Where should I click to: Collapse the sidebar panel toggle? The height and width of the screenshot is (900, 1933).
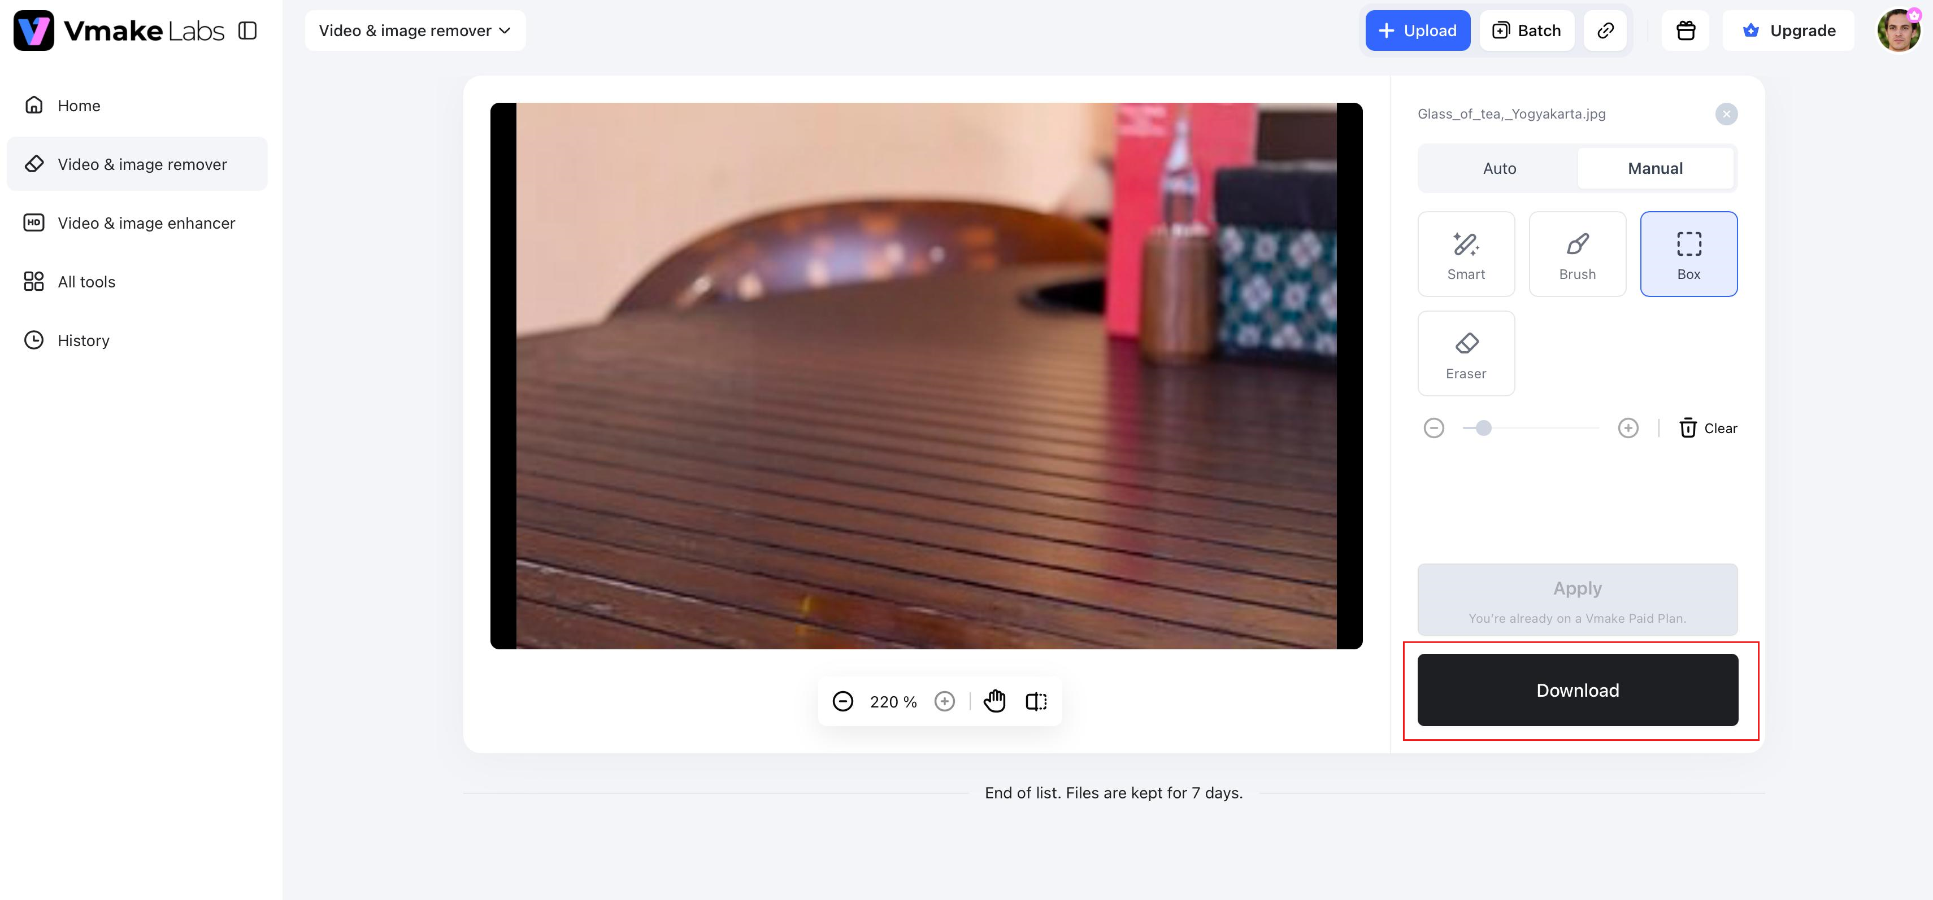coord(247,30)
